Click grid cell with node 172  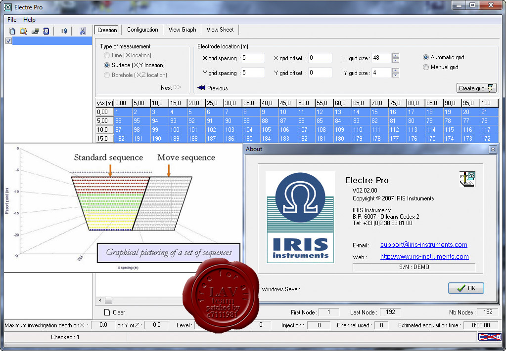coord(489,138)
